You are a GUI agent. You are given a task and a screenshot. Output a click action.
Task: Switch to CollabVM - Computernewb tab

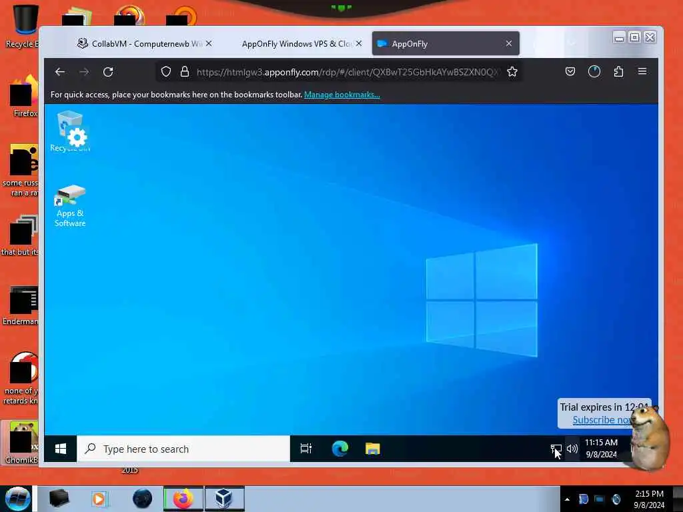coord(139,43)
